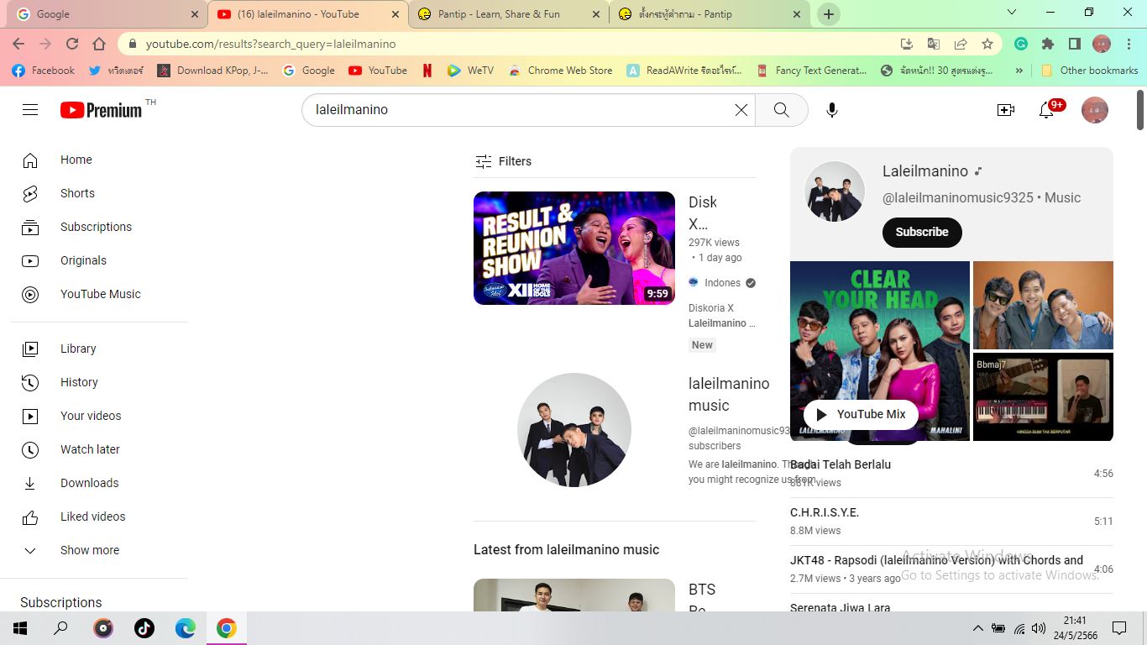Play the JKT48 Rapsodi track

click(951, 569)
